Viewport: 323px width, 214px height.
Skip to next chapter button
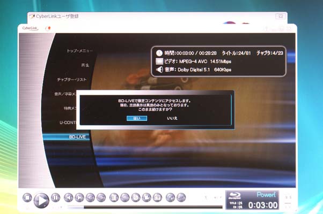click(79, 198)
